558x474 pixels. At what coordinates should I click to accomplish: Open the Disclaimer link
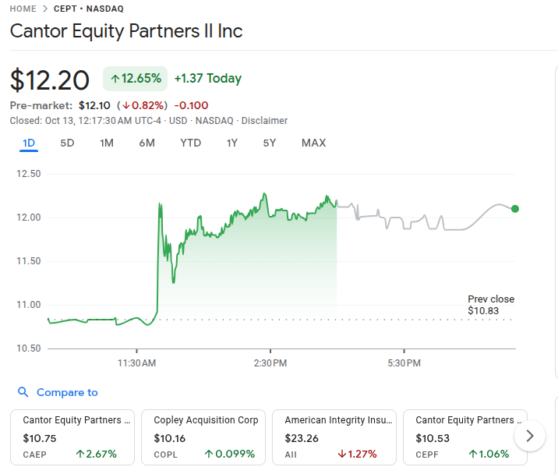click(264, 121)
